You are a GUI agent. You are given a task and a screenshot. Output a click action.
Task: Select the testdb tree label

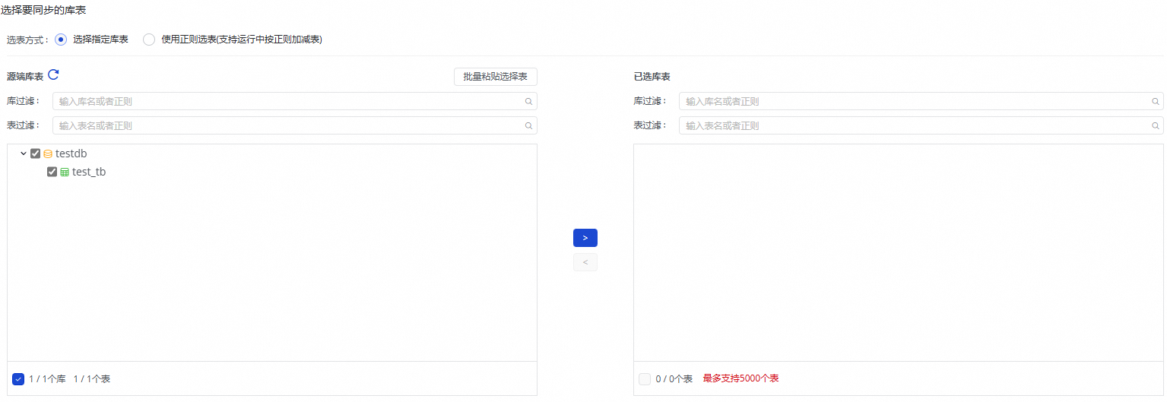(71, 154)
